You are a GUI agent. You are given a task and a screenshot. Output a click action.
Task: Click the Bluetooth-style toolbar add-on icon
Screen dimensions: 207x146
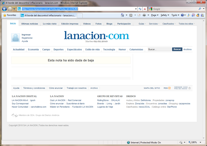click(x=189, y=15)
